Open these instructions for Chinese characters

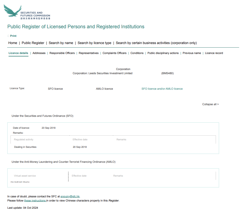coord(35,201)
